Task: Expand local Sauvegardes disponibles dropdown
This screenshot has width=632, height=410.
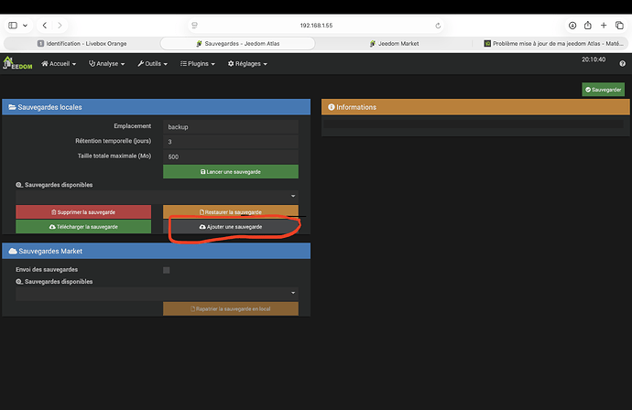Action: (x=157, y=196)
